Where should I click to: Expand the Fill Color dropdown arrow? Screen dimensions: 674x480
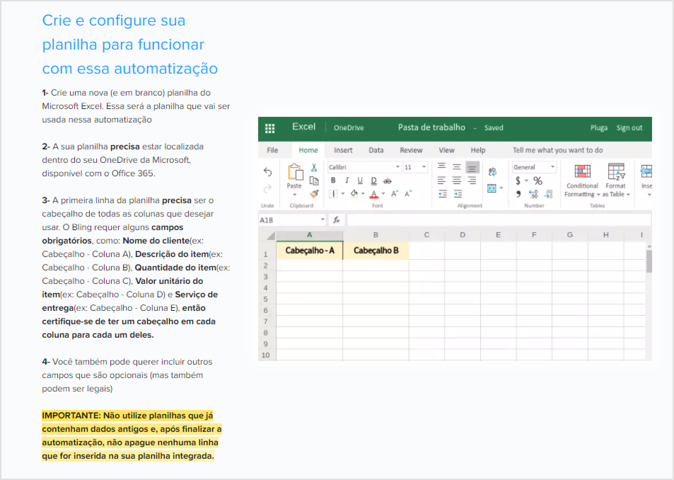tap(363, 194)
